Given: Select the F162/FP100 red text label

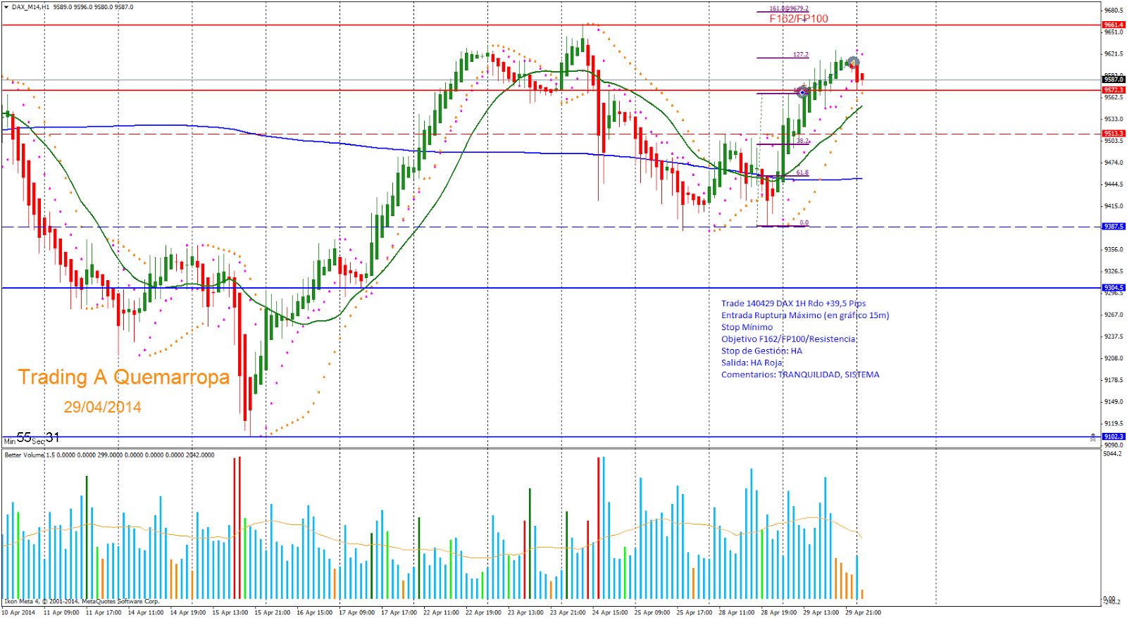Looking at the screenshot, I should coord(798,19).
